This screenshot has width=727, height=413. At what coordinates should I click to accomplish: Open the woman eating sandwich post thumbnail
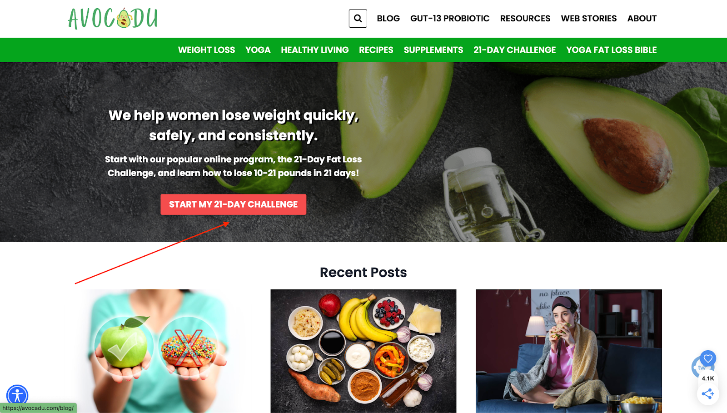(x=568, y=351)
